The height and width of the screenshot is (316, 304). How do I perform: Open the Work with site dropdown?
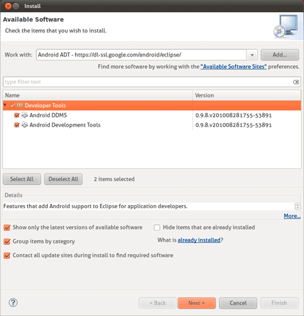click(x=252, y=55)
